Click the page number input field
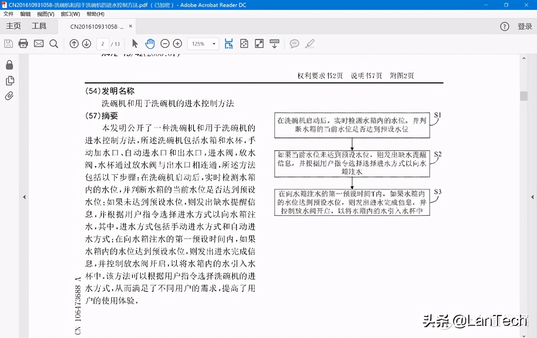The height and width of the screenshot is (338, 537). click(103, 43)
